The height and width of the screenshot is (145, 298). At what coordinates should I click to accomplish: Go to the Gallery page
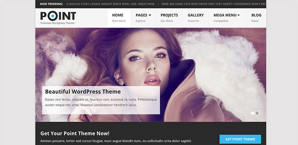[196, 18]
